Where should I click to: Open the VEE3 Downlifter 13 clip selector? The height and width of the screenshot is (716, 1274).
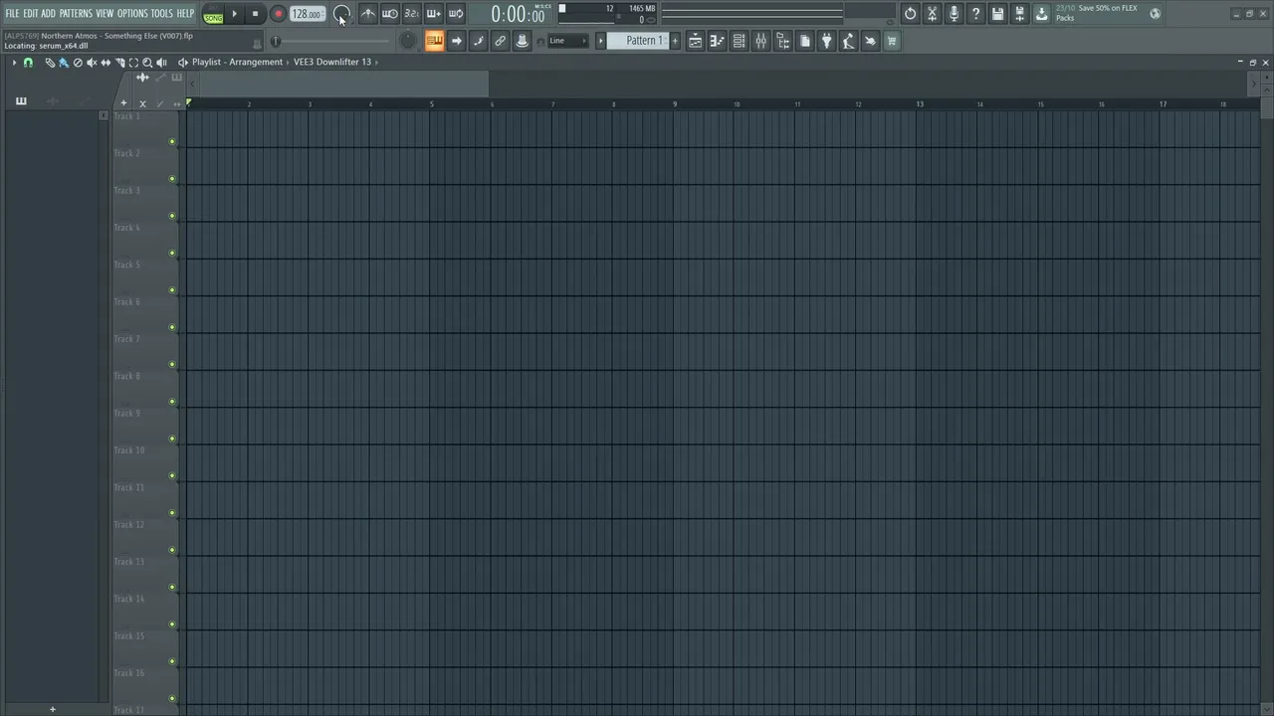(331, 62)
